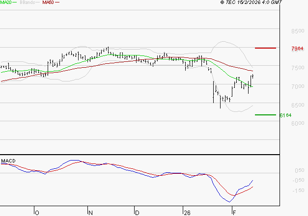Image resolution: width=308 pixels, height=216 pixels.
Task: Click the MA50 legend label
Action: click(x=48, y=2)
